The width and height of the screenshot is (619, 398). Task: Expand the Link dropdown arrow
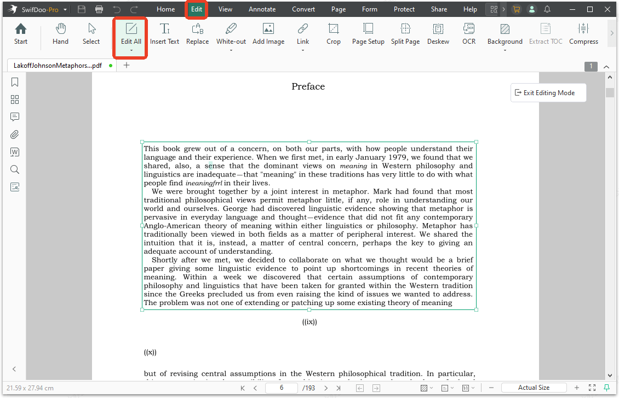(303, 50)
